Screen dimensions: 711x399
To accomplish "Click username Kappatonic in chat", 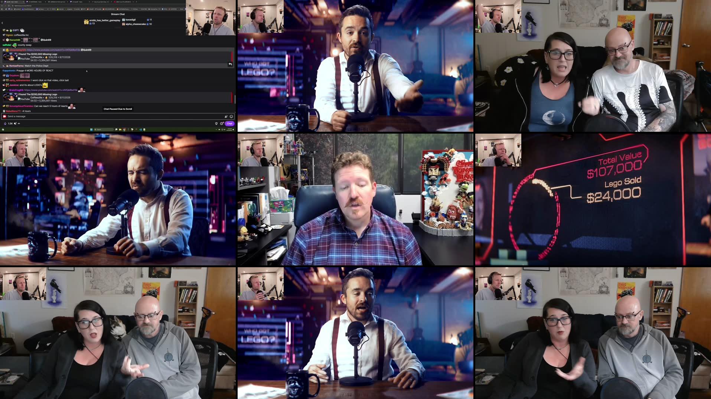I will pos(9,71).
